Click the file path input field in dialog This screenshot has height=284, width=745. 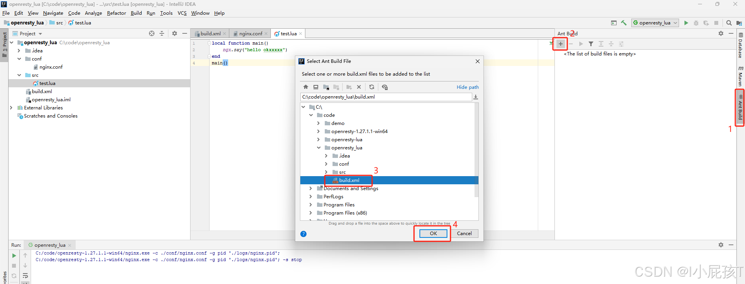[386, 97]
